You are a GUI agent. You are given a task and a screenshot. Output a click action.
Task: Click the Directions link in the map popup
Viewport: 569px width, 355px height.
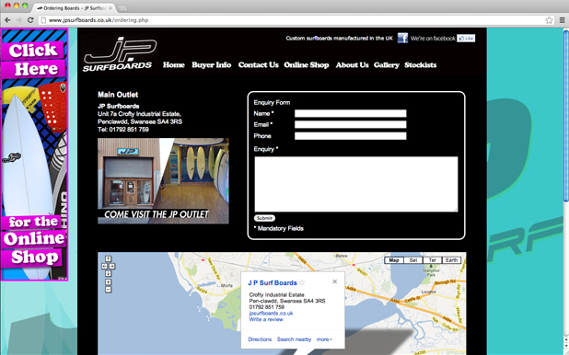pyautogui.click(x=260, y=339)
